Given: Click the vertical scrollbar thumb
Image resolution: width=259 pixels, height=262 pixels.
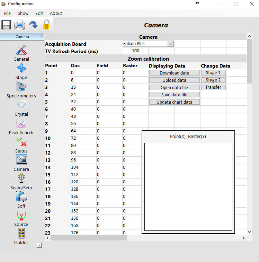Looking at the screenshot, I should 249,61.
